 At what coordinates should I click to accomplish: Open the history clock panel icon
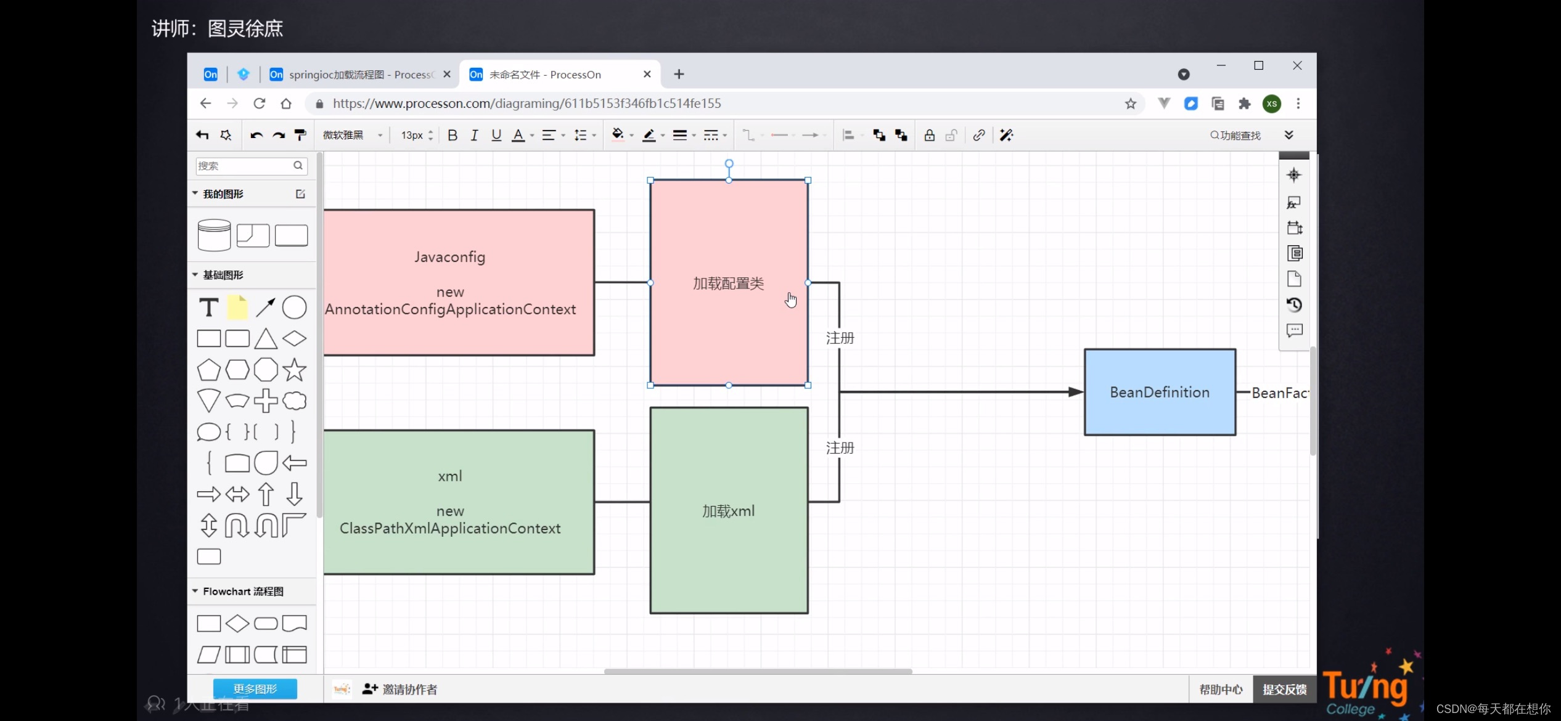1294,304
